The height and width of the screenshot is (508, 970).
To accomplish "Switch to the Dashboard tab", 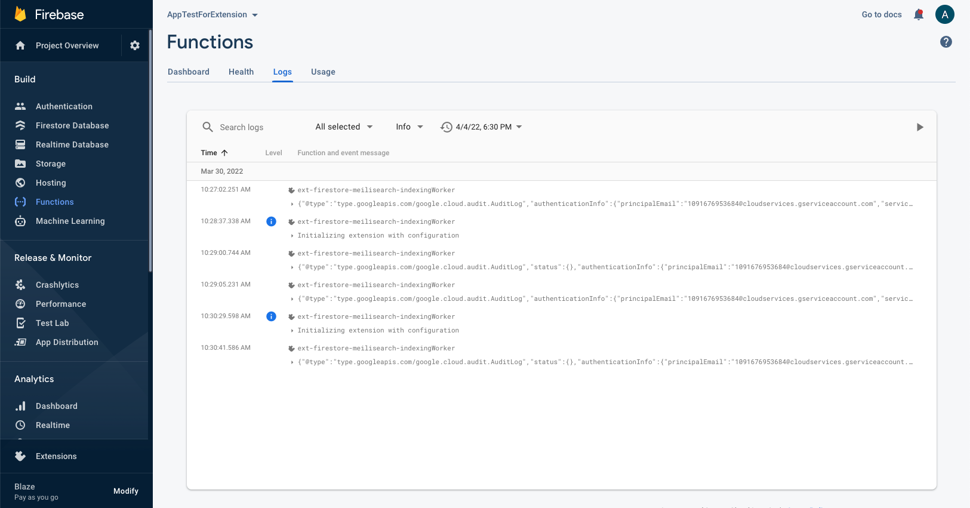I will tap(189, 72).
